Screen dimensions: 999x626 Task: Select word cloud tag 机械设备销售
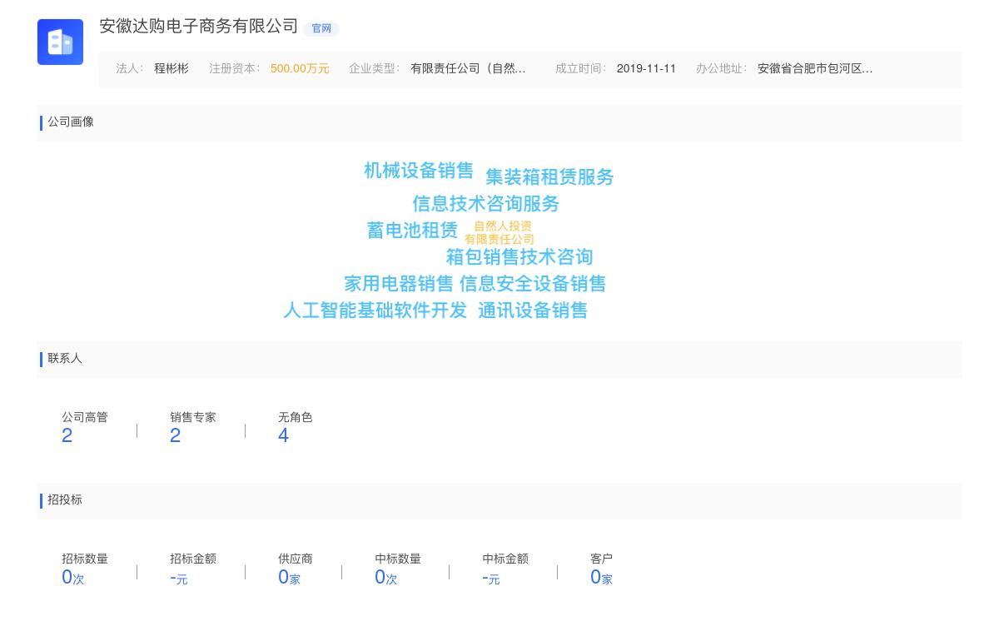419,171
